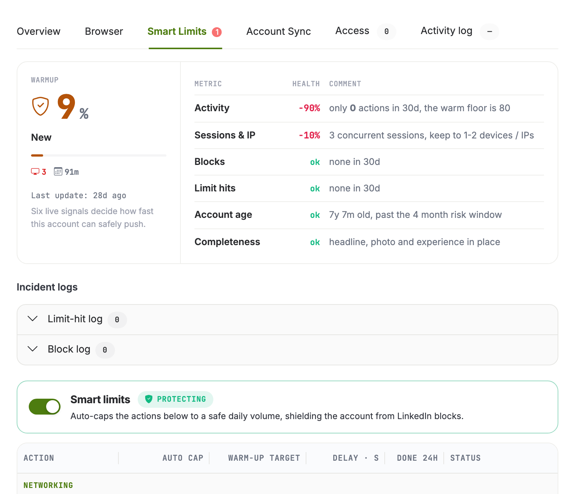Screen dimensions: 575x494
Task: Click the DONE 24H column header
Action: [x=417, y=458]
